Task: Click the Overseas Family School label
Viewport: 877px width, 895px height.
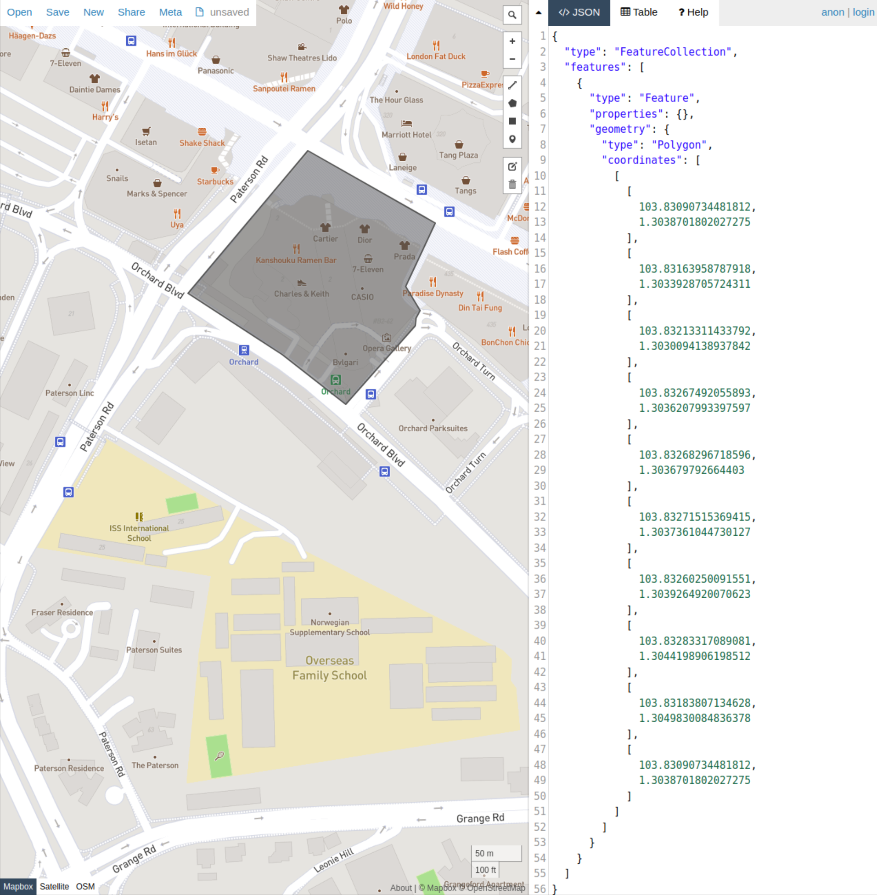Action: pos(330,668)
